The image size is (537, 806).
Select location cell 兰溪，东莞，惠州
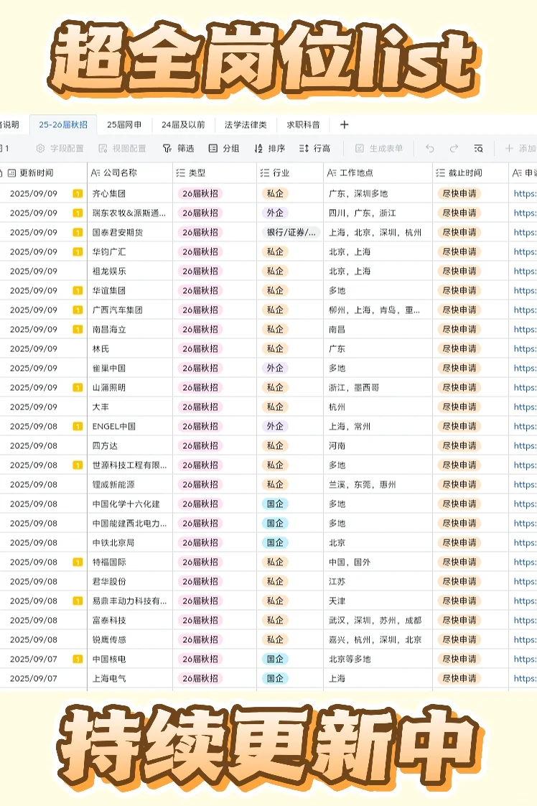pyautogui.click(x=378, y=485)
